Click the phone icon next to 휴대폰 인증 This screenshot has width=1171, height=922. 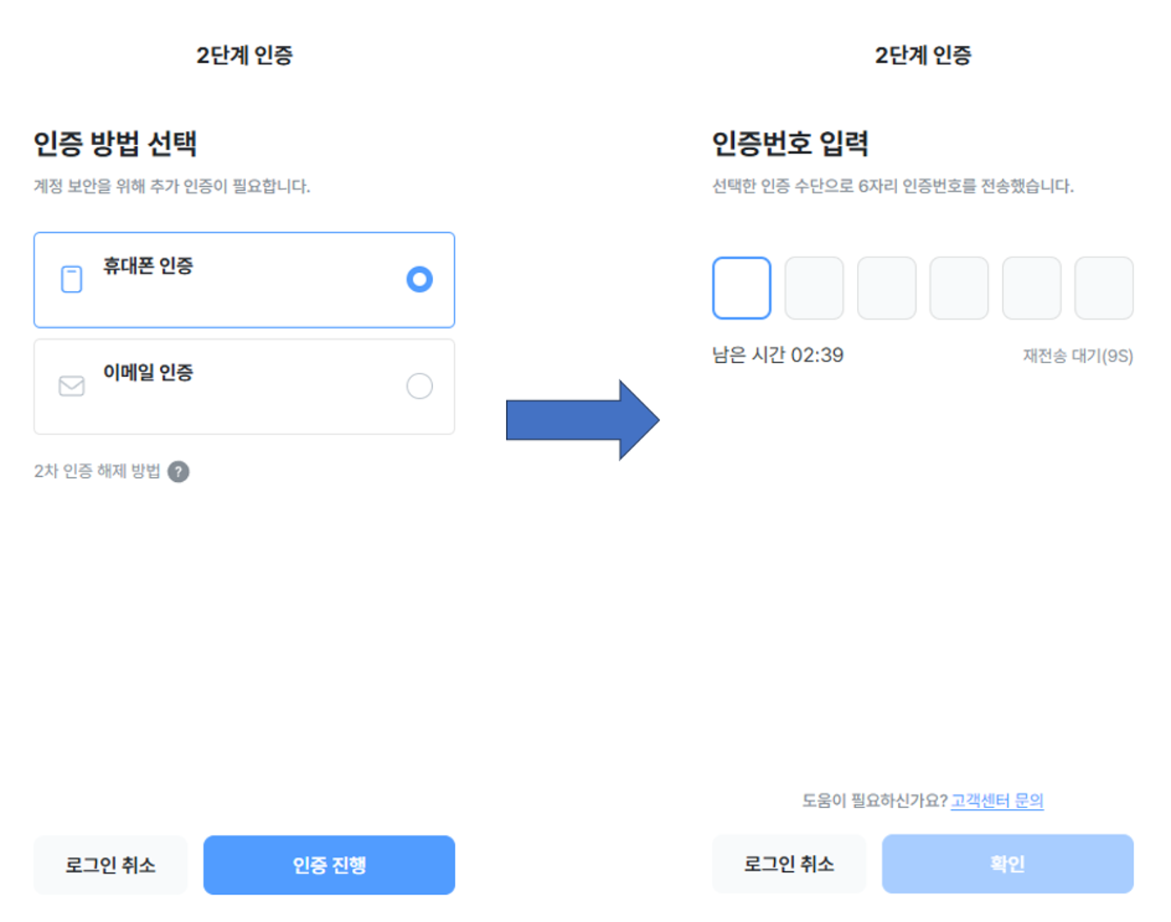71,279
